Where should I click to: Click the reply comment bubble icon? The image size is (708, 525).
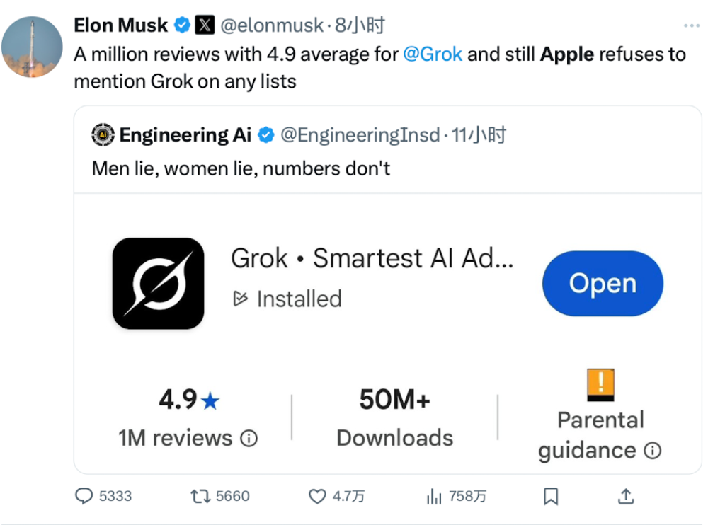coord(84,496)
